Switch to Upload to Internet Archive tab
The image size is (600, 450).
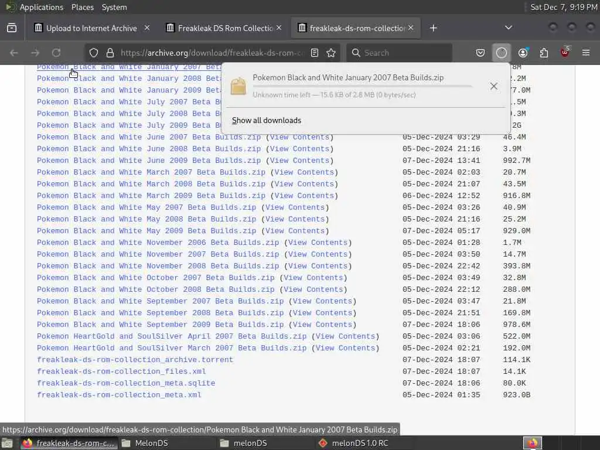pyautogui.click(x=91, y=28)
